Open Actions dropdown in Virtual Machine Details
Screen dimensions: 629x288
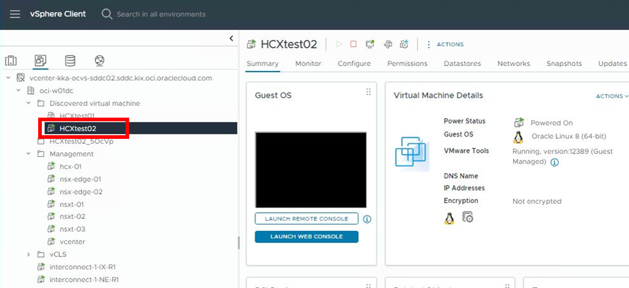[x=612, y=96]
